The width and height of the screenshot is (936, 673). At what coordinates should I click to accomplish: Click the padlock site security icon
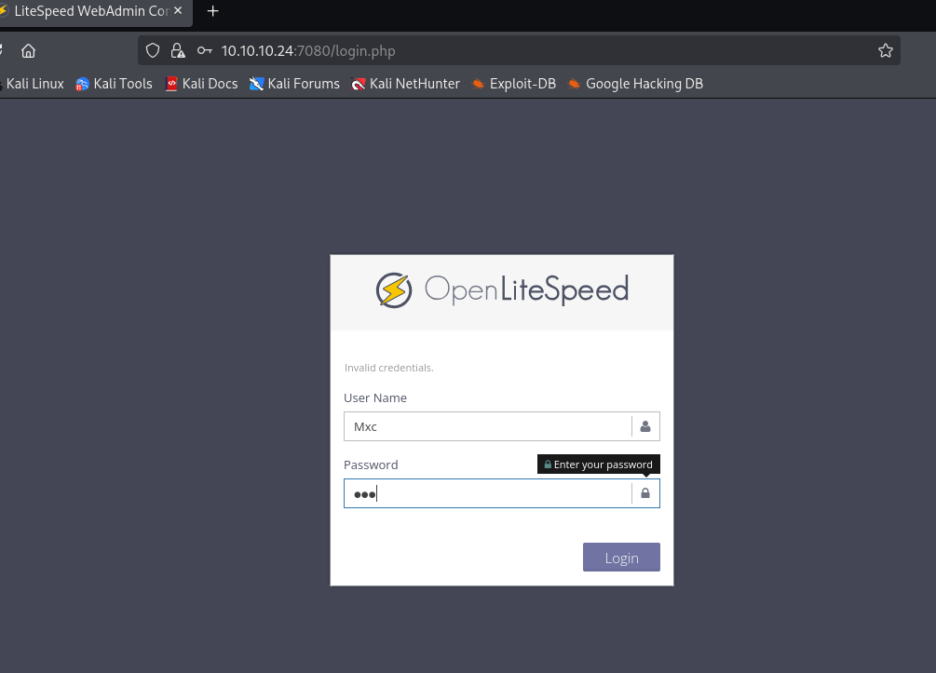(x=178, y=50)
